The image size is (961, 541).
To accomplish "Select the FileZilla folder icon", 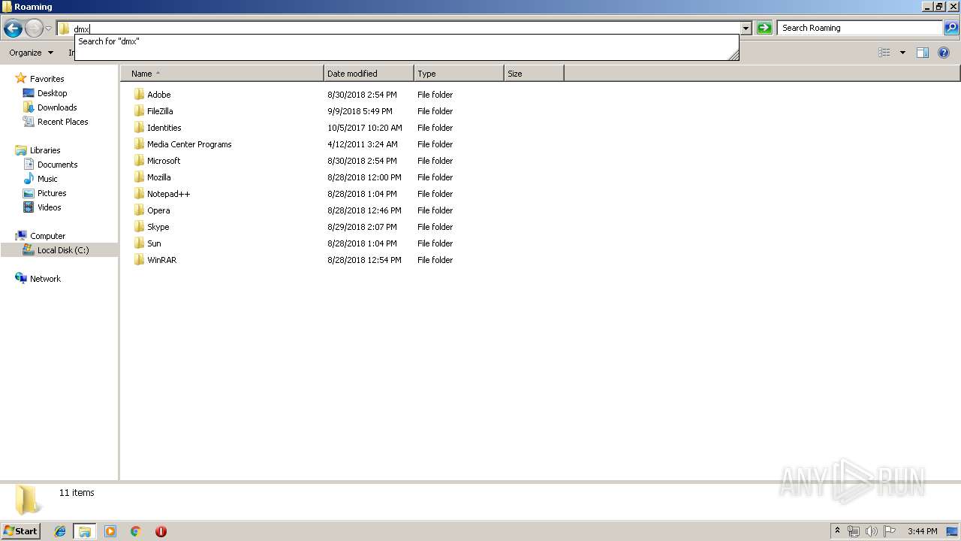I will [x=139, y=111].
